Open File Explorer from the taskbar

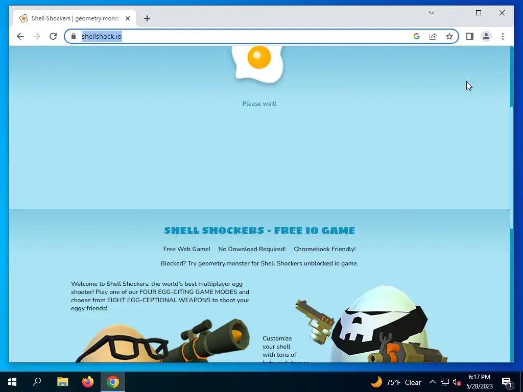coord(62,382)
